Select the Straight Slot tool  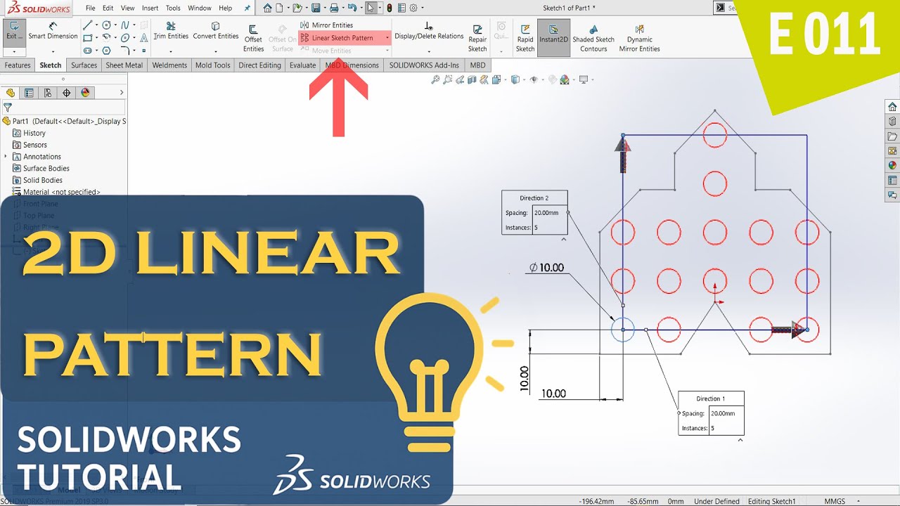point(87,51)
